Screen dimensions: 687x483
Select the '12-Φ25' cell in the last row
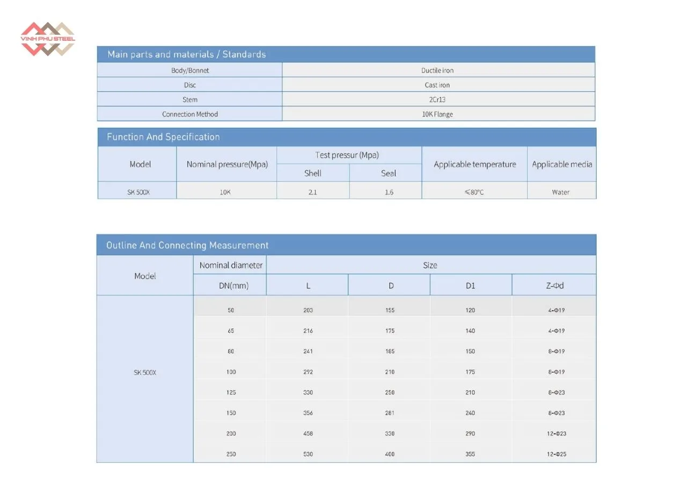point(557,454)
